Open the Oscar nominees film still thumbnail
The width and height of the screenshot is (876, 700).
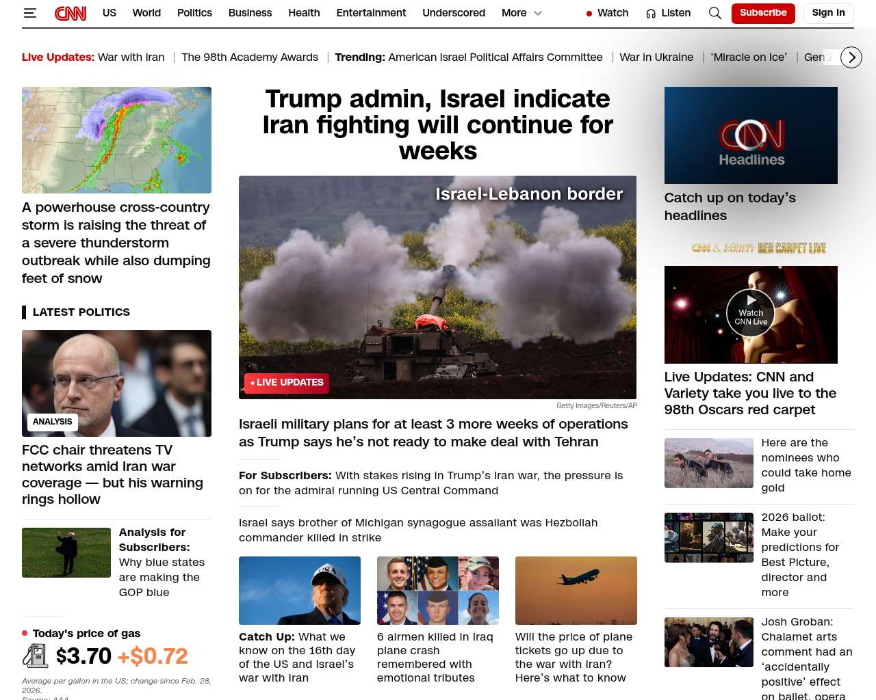[x=709, y=463]
